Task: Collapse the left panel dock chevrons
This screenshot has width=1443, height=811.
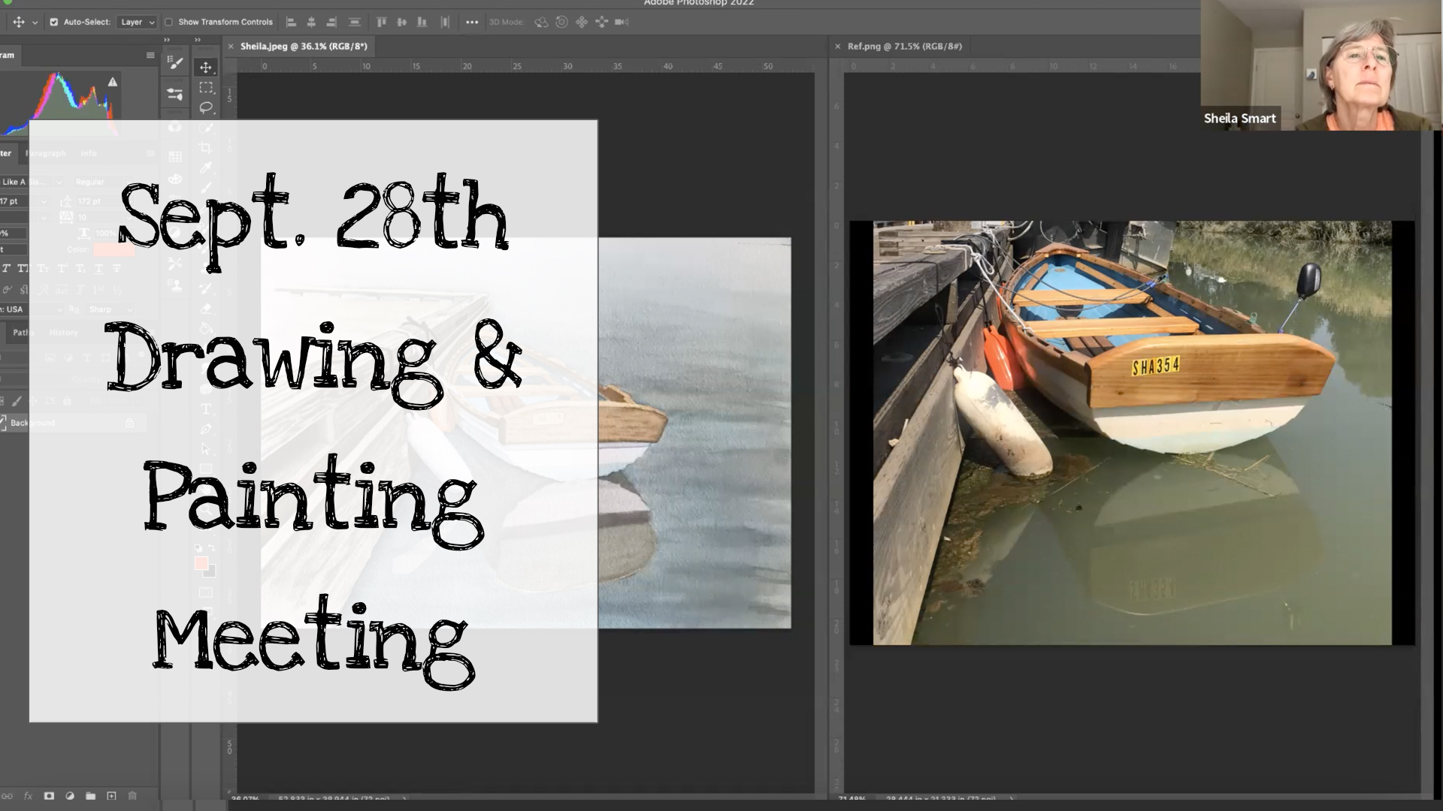Action: coord(167,40)
